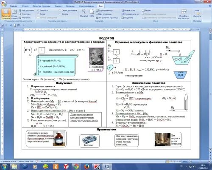Open the list button dropdown arrow in Quick Access toolbar

point(21,25)
